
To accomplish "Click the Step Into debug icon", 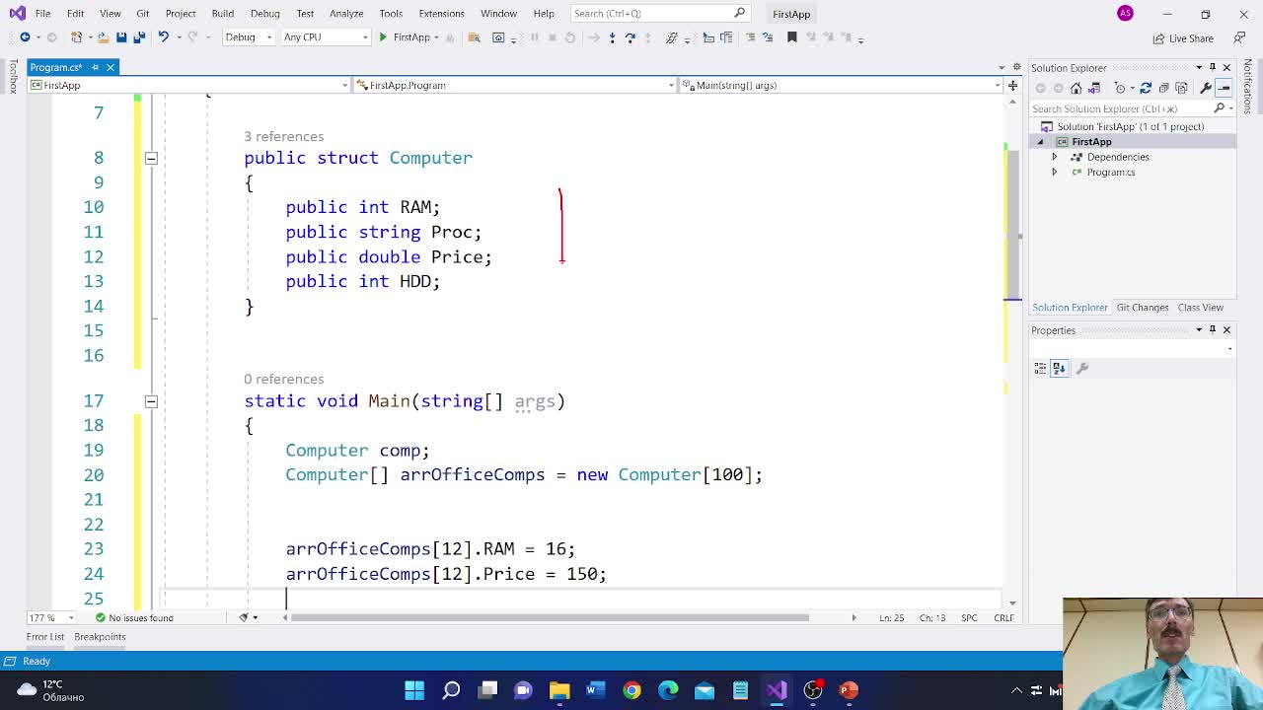I will pyautogui.click(x=612, y=37).
